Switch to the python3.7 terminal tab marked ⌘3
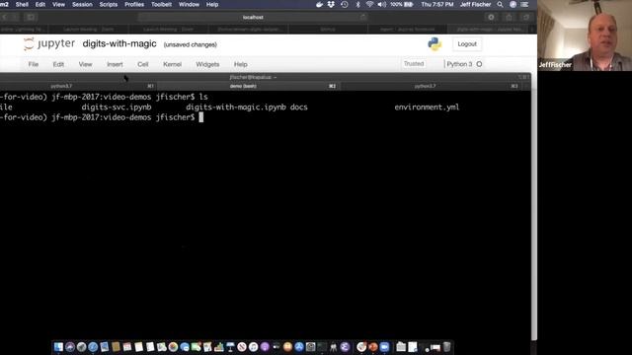This screenshot has height=355, width=632. [433, 86]
